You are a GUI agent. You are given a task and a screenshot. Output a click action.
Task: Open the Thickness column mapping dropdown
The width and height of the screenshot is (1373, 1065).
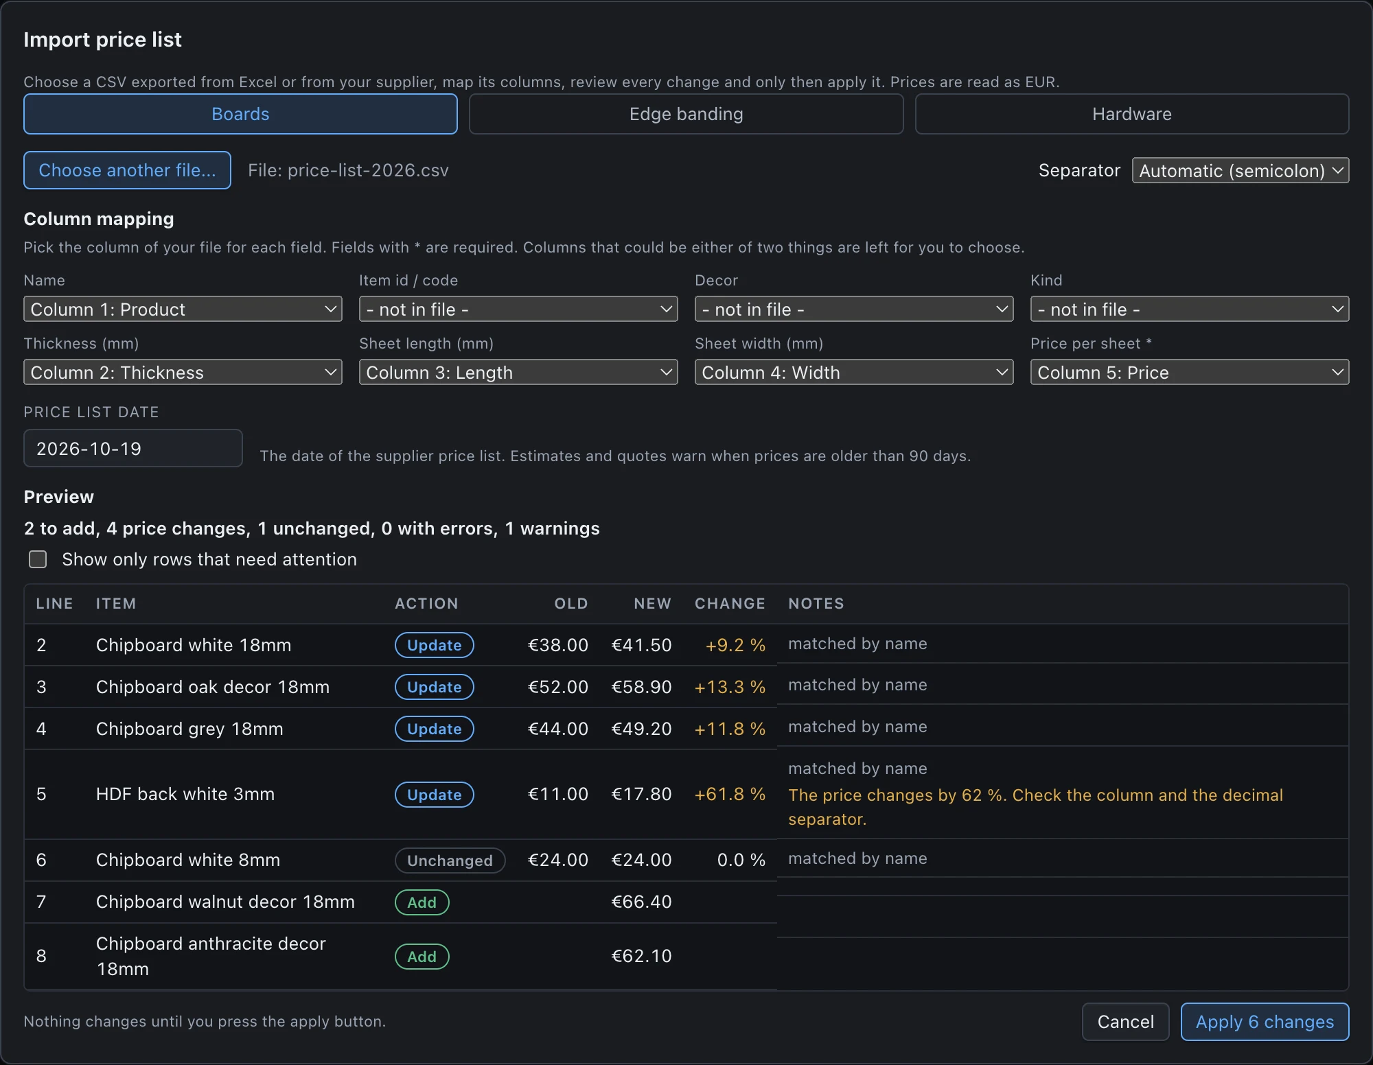[183, 372]
